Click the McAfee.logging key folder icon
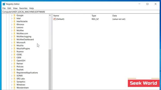161x90 pixels. tap(15, 36)
